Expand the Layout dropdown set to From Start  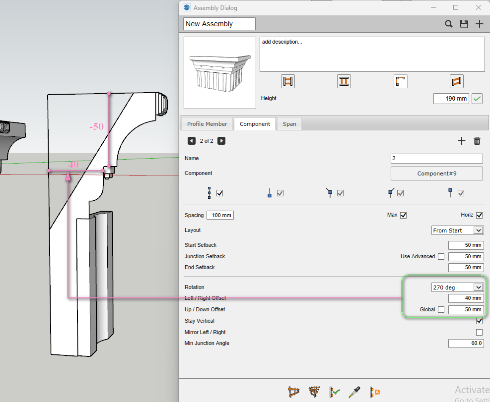click(x=457, y=230)
